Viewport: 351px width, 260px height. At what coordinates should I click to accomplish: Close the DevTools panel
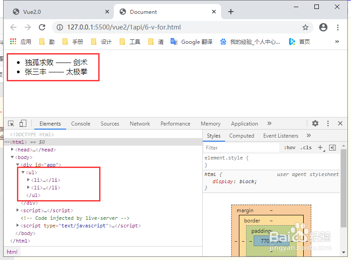point(340,123)
